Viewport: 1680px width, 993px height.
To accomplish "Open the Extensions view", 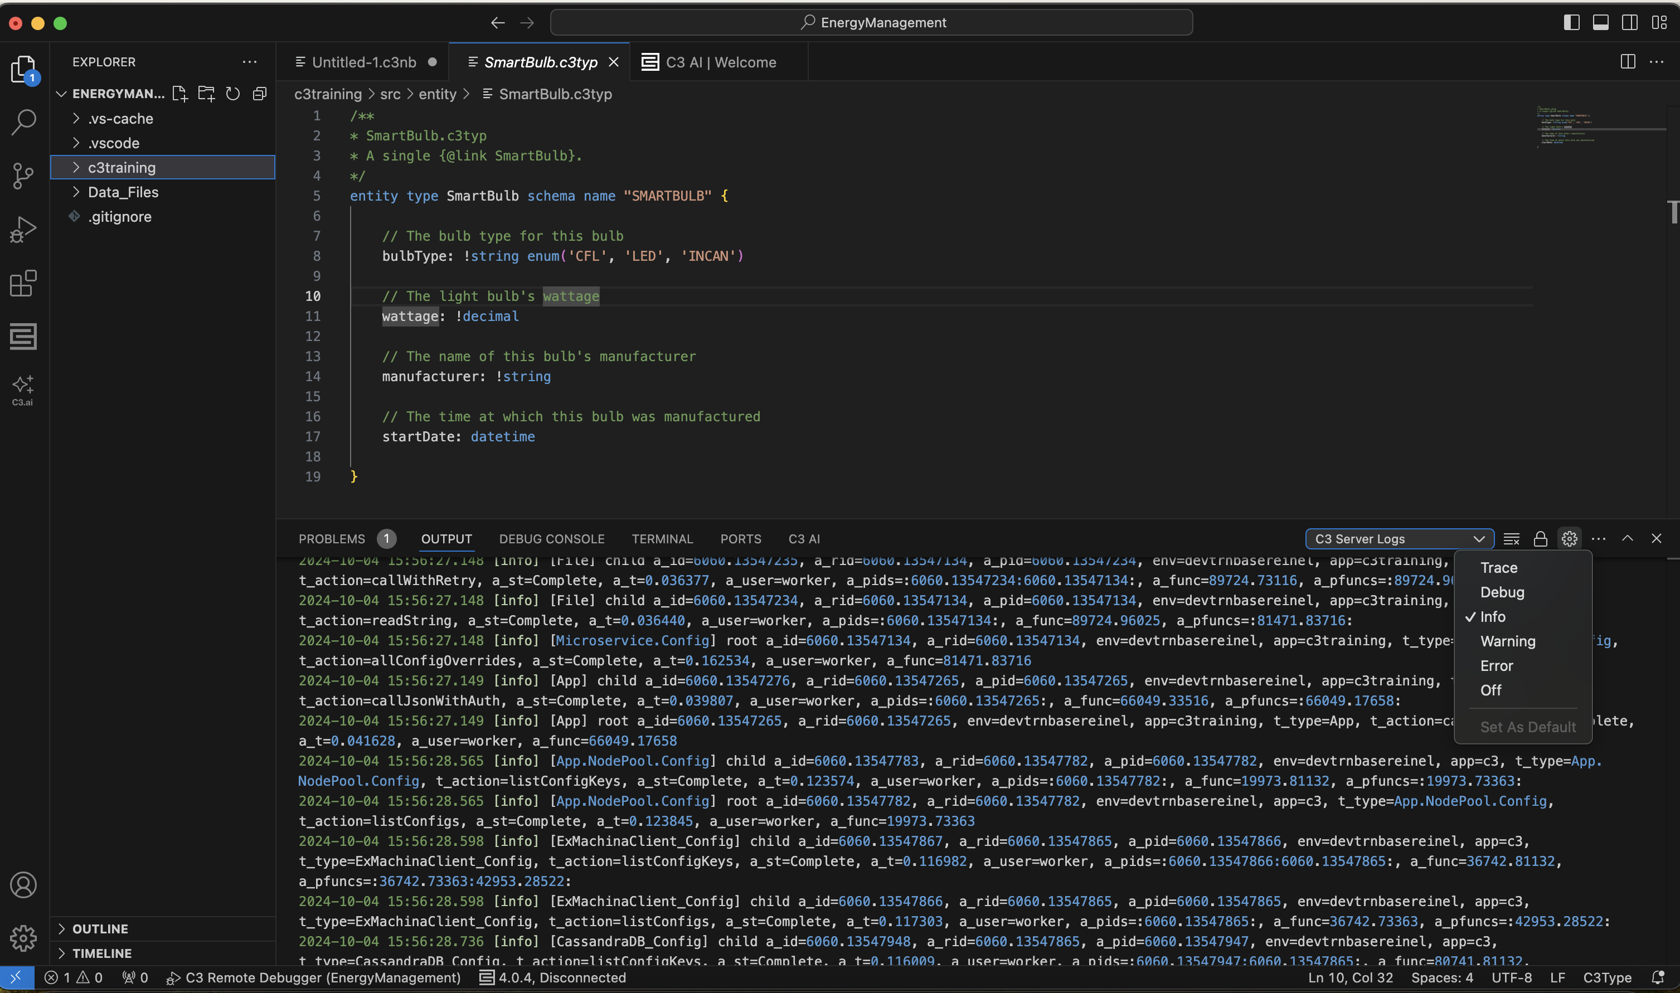I will pyautogui.click(x=23, y=283).
